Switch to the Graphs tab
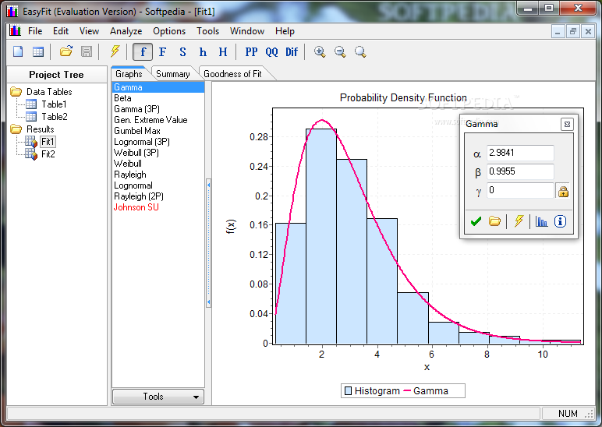 129,74
